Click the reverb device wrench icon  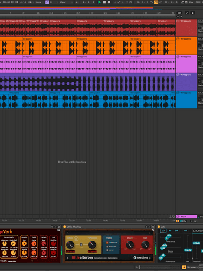[x=58, y=230]
